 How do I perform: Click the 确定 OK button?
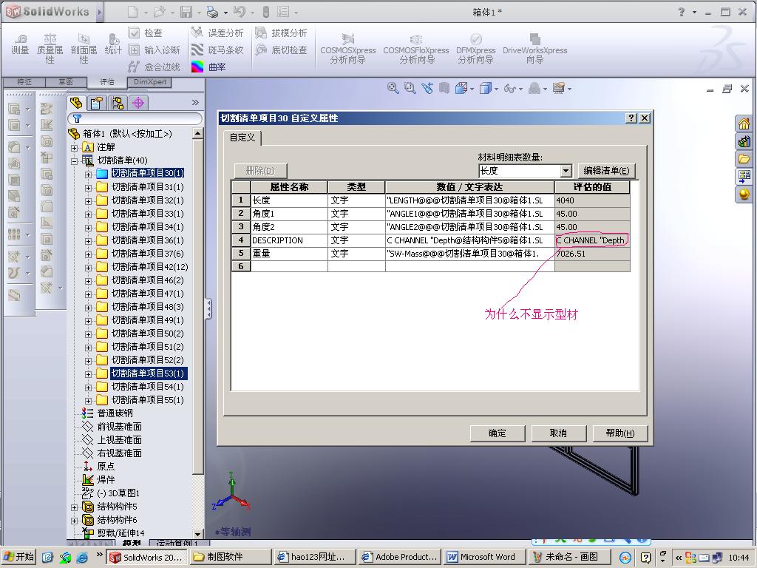click(498, 433)
